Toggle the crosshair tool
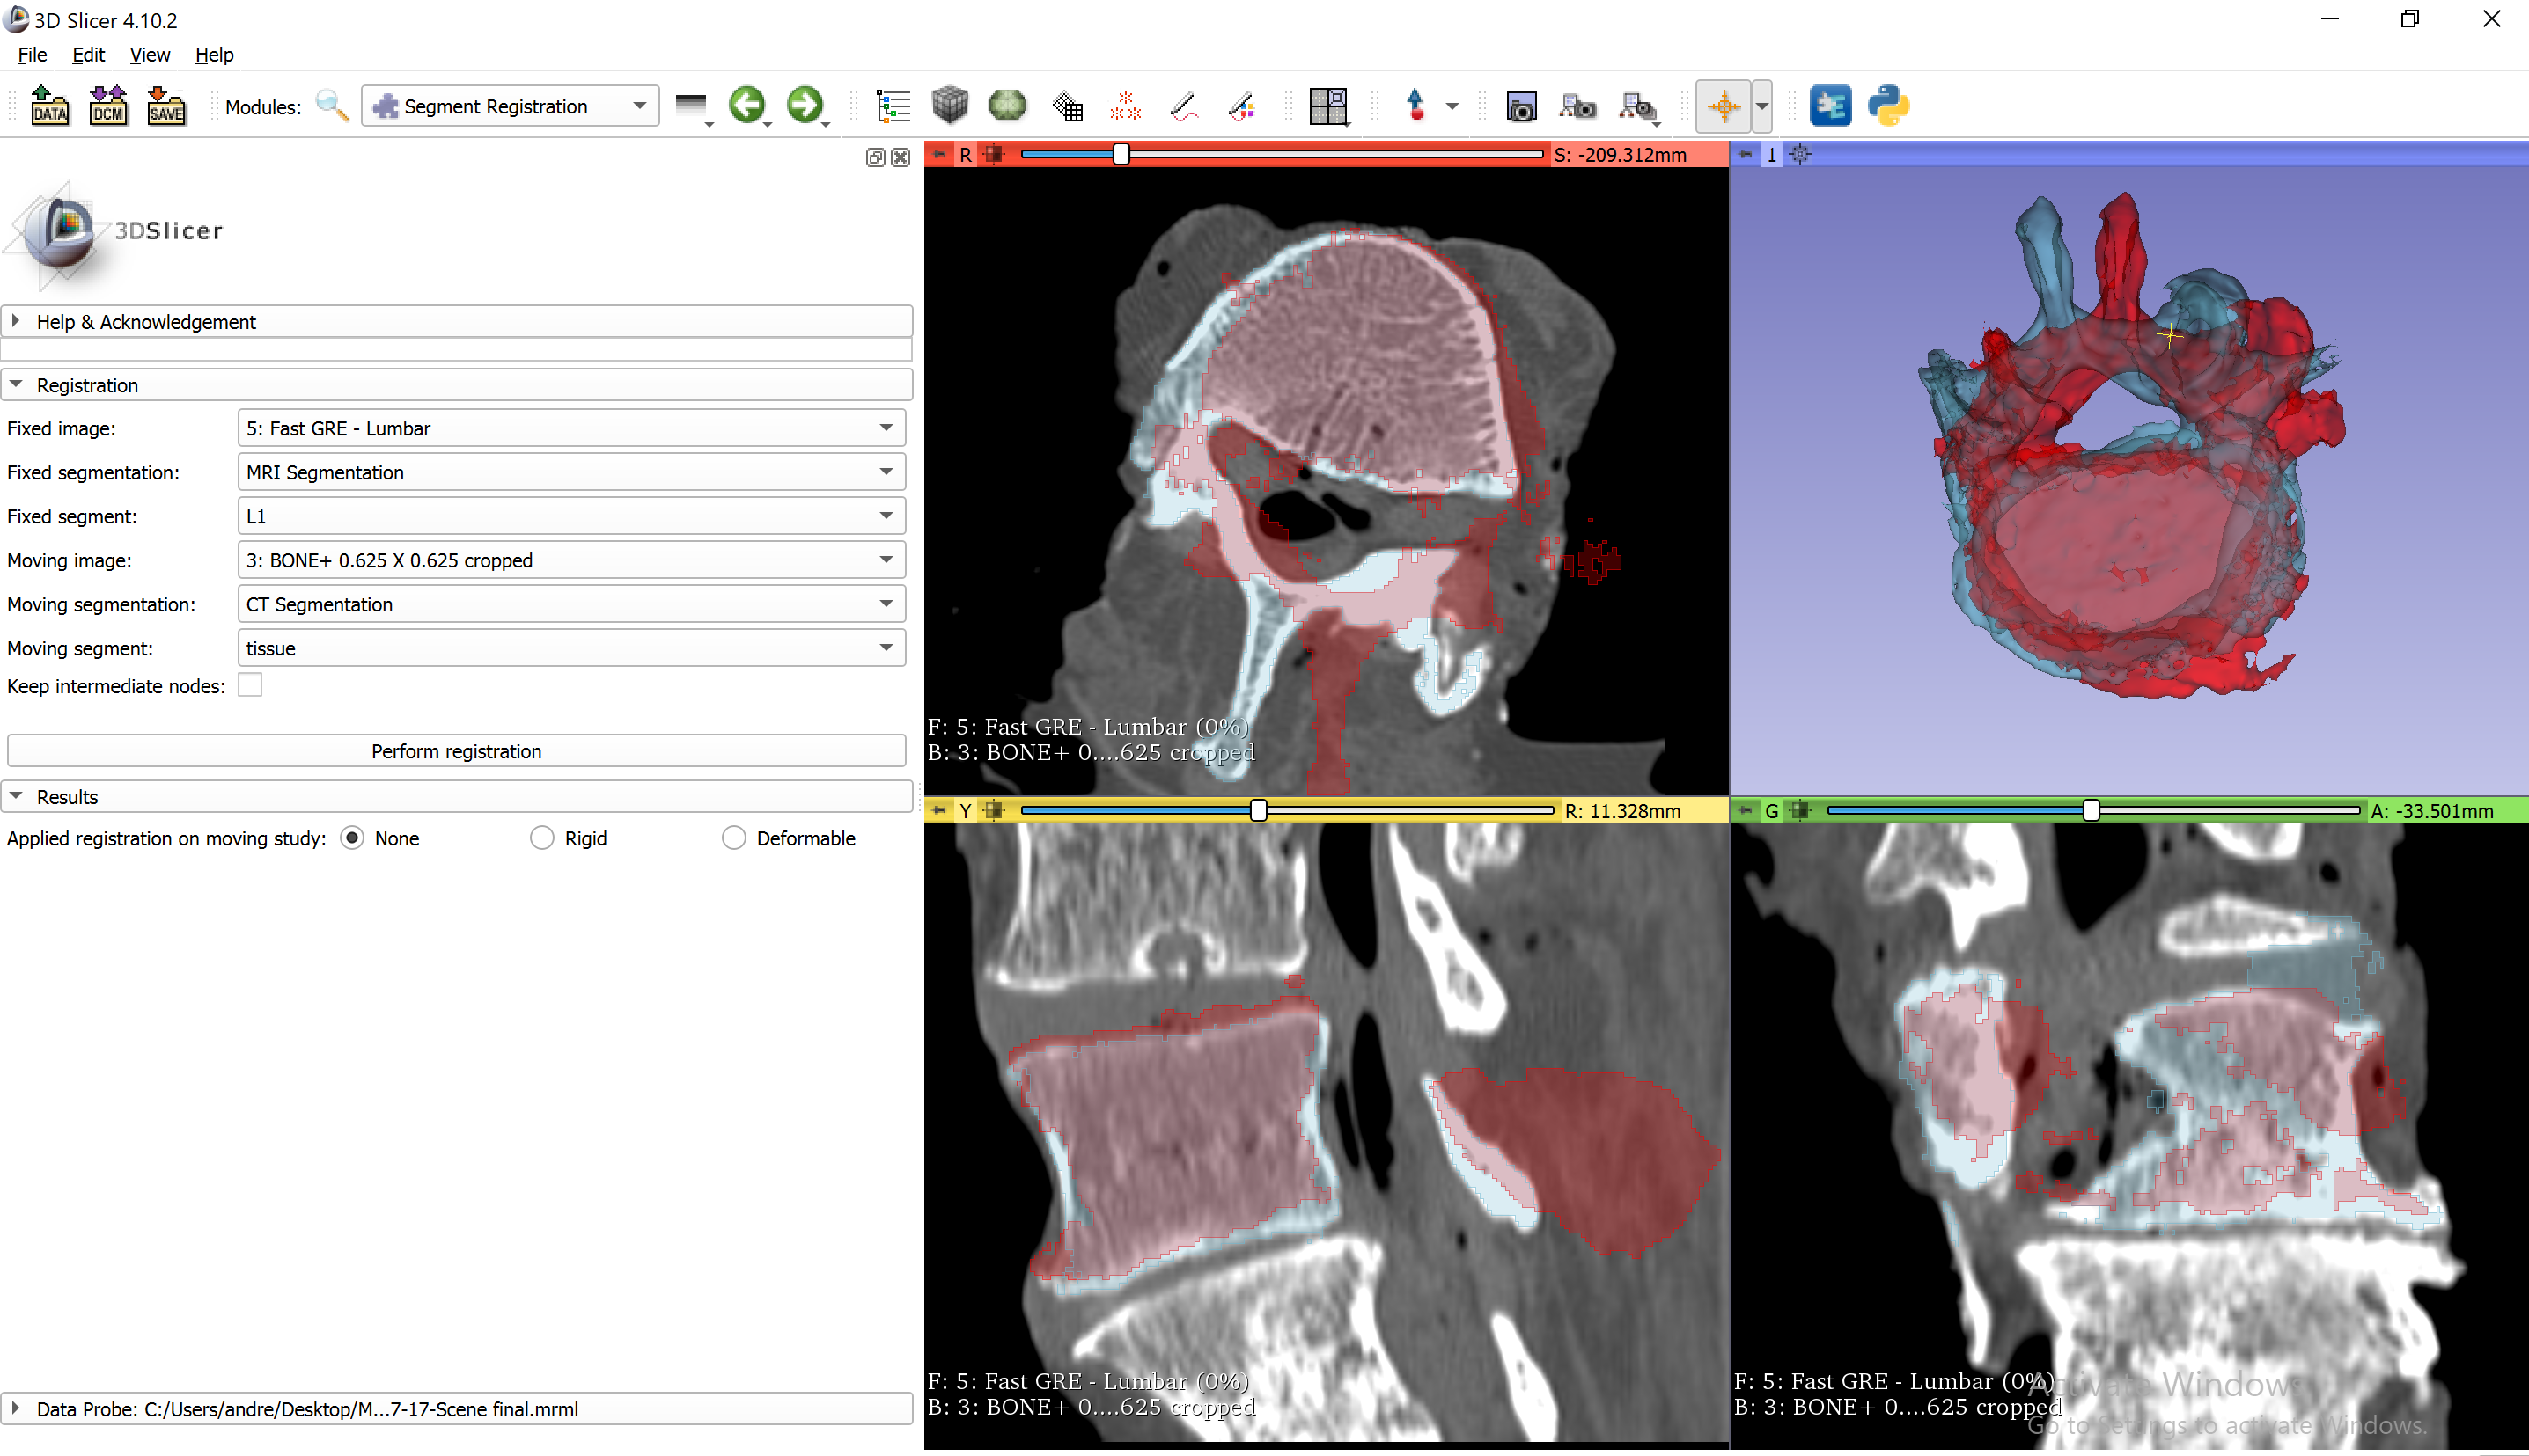2529x1456 pixels. tap(1724, 105)
